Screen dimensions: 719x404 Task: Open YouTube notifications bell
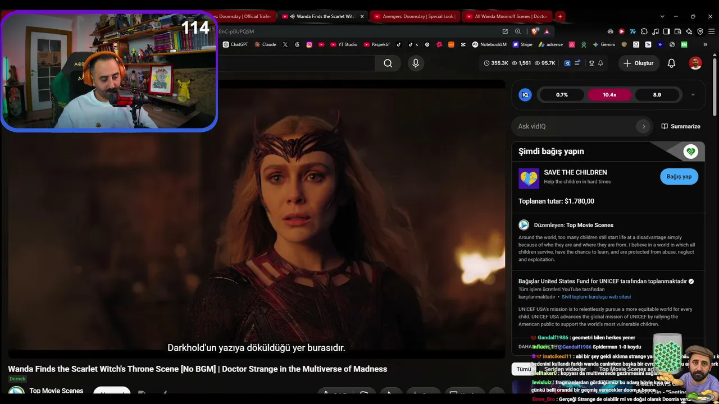coord(671,63)
